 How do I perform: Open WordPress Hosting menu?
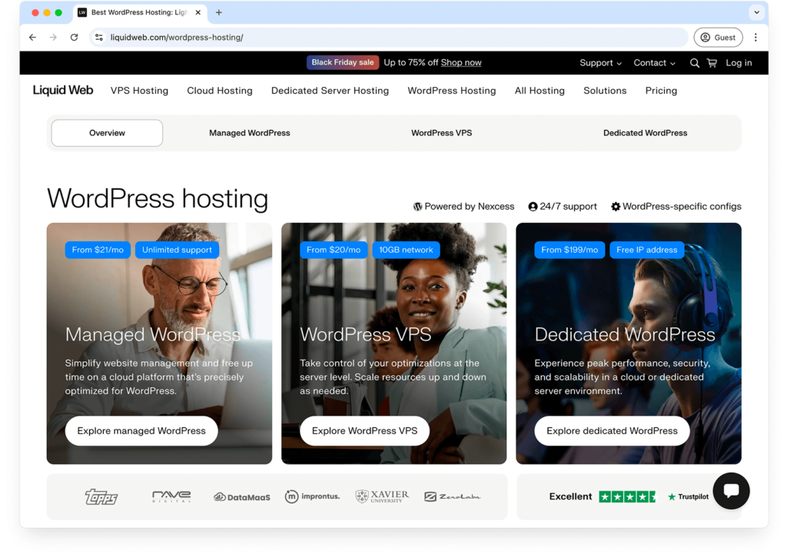click(452, 91)
